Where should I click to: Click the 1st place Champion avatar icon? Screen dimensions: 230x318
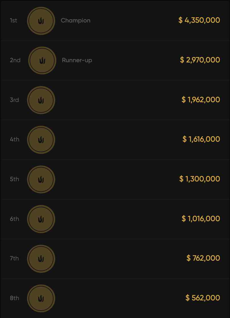(41, 21)
